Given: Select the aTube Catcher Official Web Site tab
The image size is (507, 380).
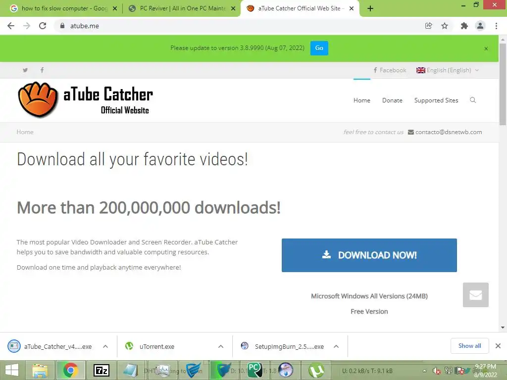Looking at the screenshot, I should pyautogui.click(x=300, y=8).
